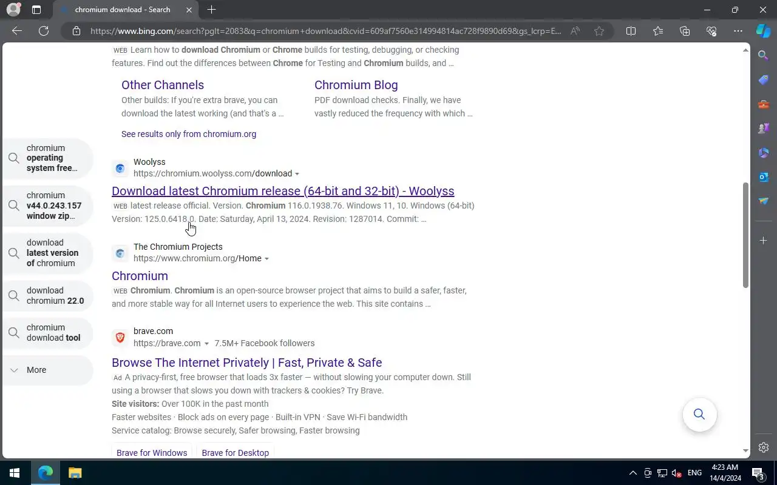The width and height of the screenshot is (777, 485).
Task: Click the address bar URL field
Action: (325, 31)
